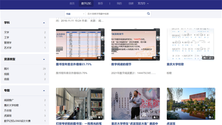Click description text 2021年数字阅读累计
The image size is (222, 125).
click(x=133, y=73)
